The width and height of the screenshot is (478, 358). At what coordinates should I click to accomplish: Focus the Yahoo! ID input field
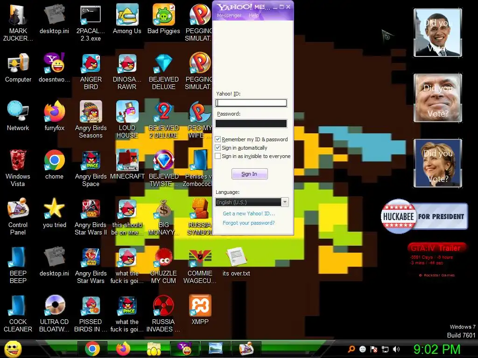251,103
